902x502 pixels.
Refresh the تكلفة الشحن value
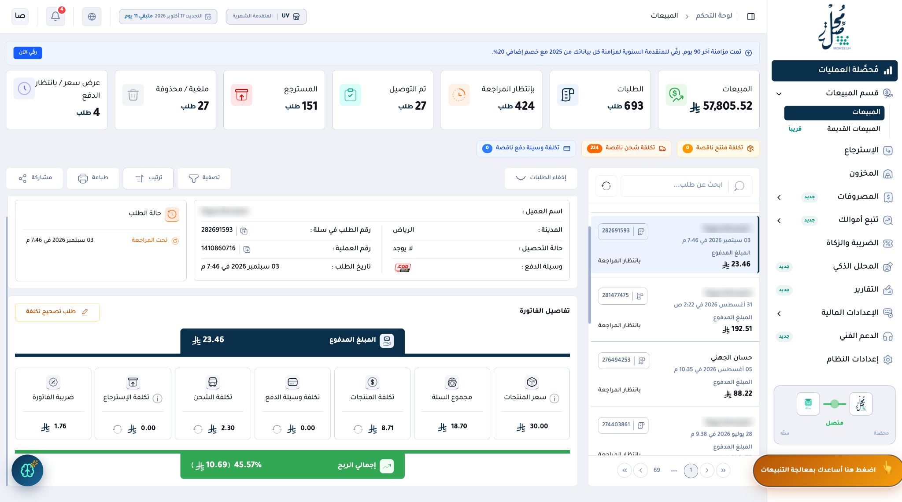198,429
